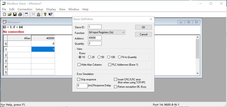The height and width of the screenshot is (107, 227).
Task: Select the 20 rows radio button
Action: click(x=89, y=57)
